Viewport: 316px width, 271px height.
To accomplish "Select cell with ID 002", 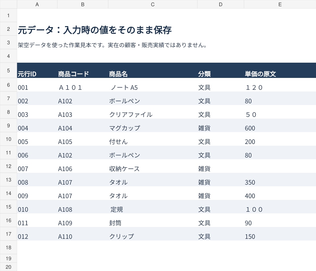I will tap(37, 98).
